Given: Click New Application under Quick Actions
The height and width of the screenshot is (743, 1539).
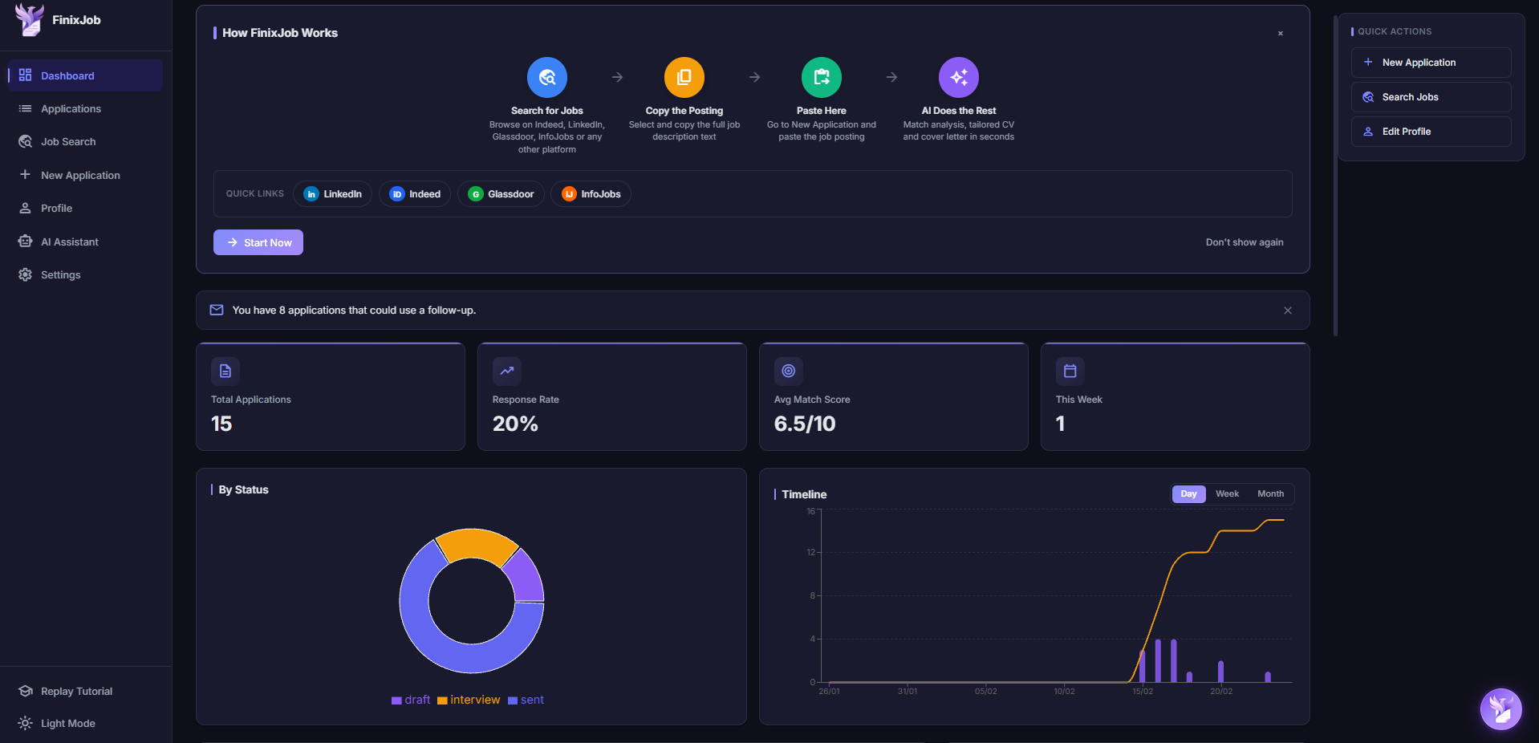Looking at the screenshot, I should tap(1431, 62).
